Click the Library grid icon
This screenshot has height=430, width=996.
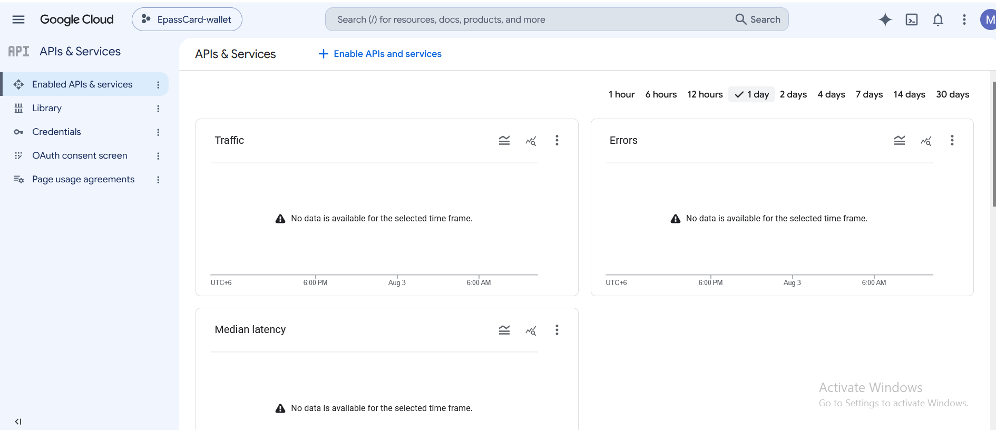click(18, 108)
